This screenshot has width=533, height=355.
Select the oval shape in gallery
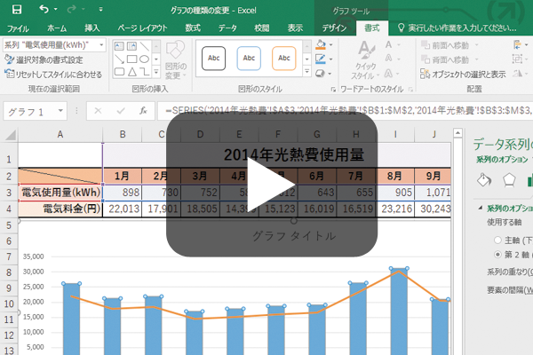pyautogui.click(x=145, y=59)
